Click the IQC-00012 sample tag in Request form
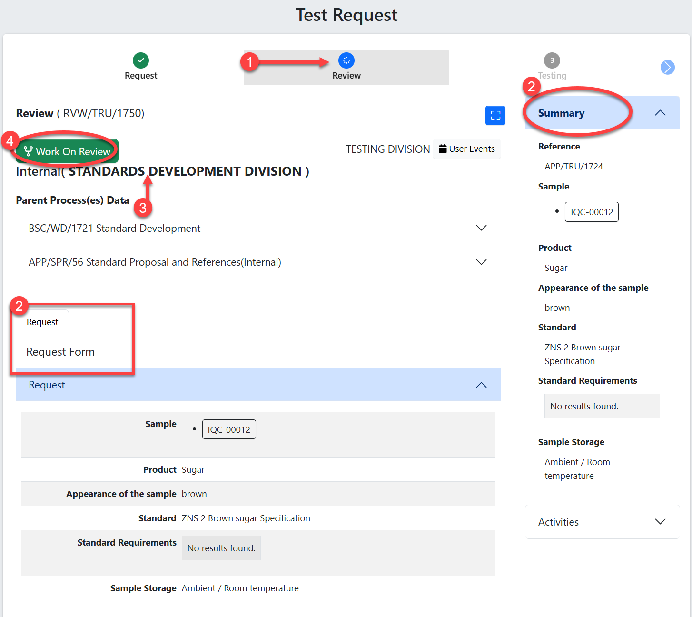This screenshot has width=692, height=617. click(229, 429)
